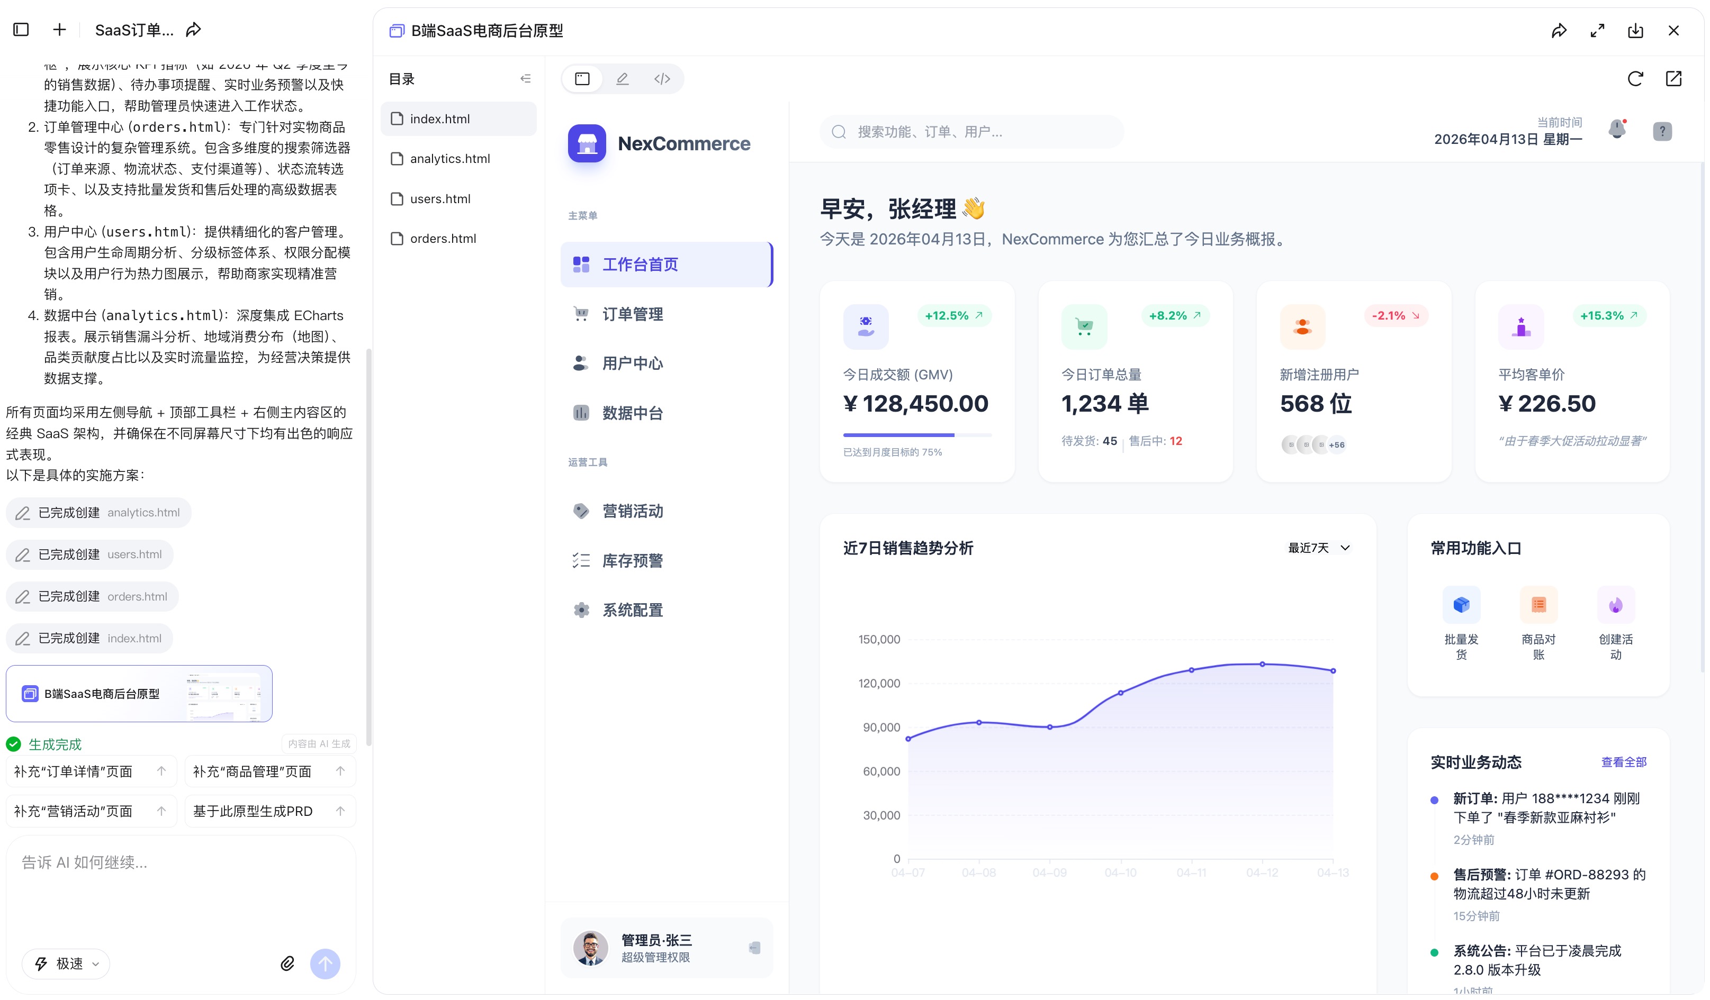Click the attachment paperclip icon
1710x1000 pixels.
[287, 963]
